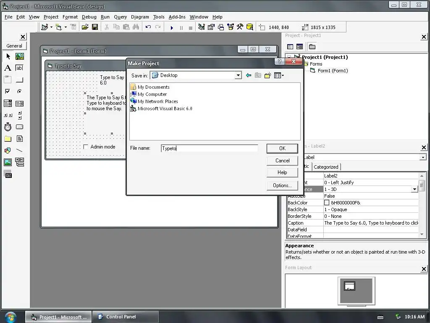
Task: Click View Code icon in Project panel
Action: (x=290, y=47)
